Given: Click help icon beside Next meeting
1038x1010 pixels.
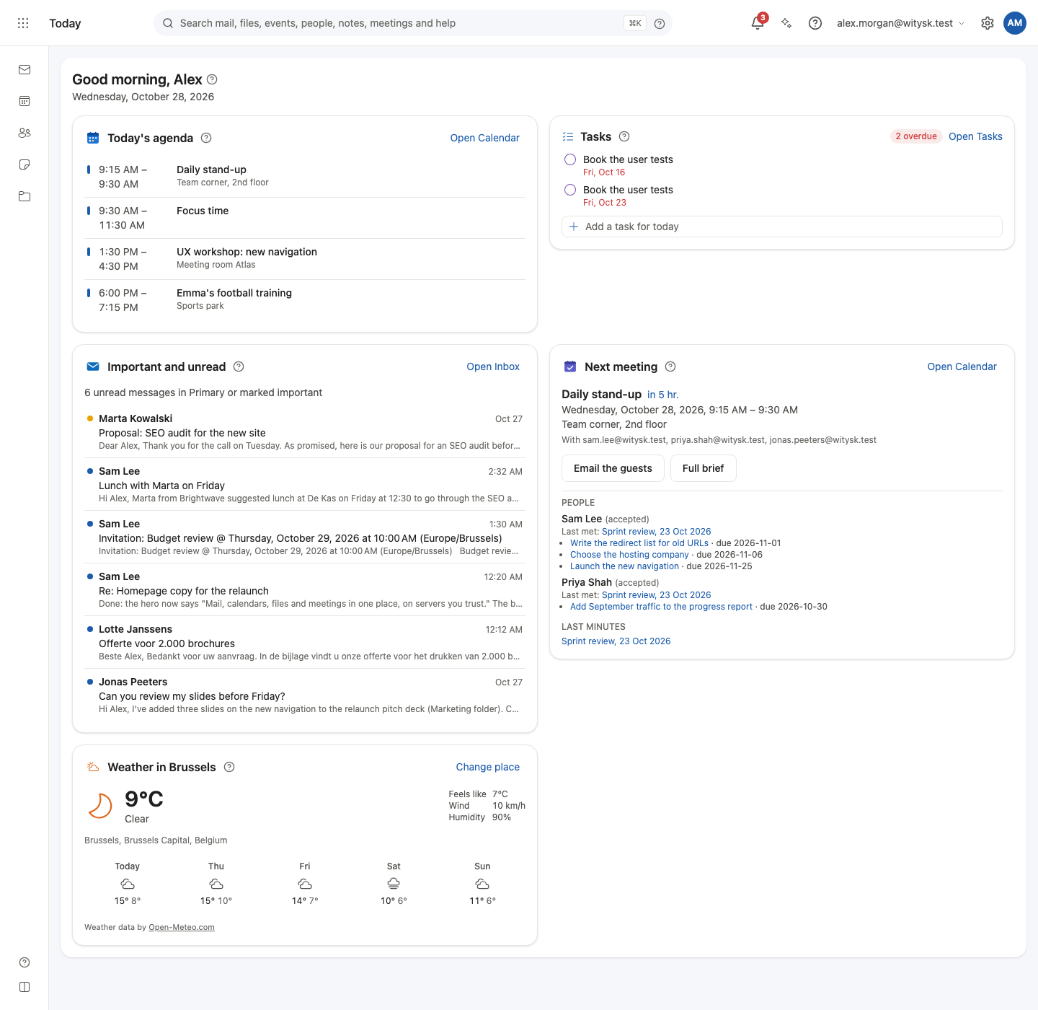Looking at the screenshot, I should pyautogui.click(x=670, y=366).
